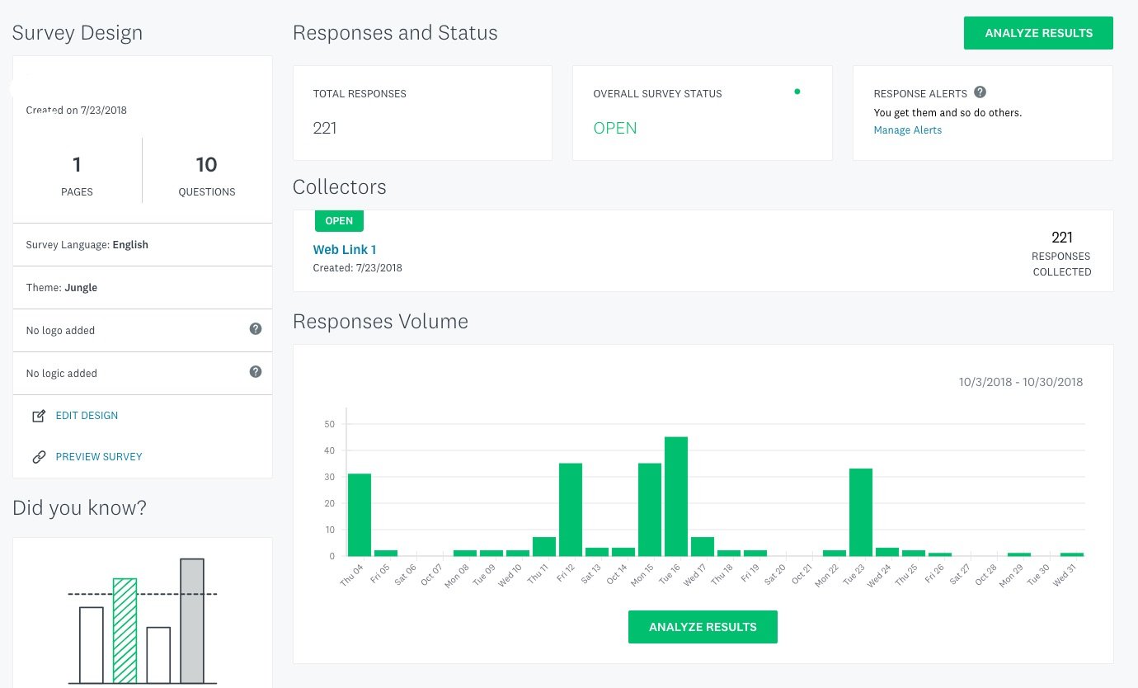Click the 221 responses collected count
Screen dimensions: 1138x688
click(1062, 238)
